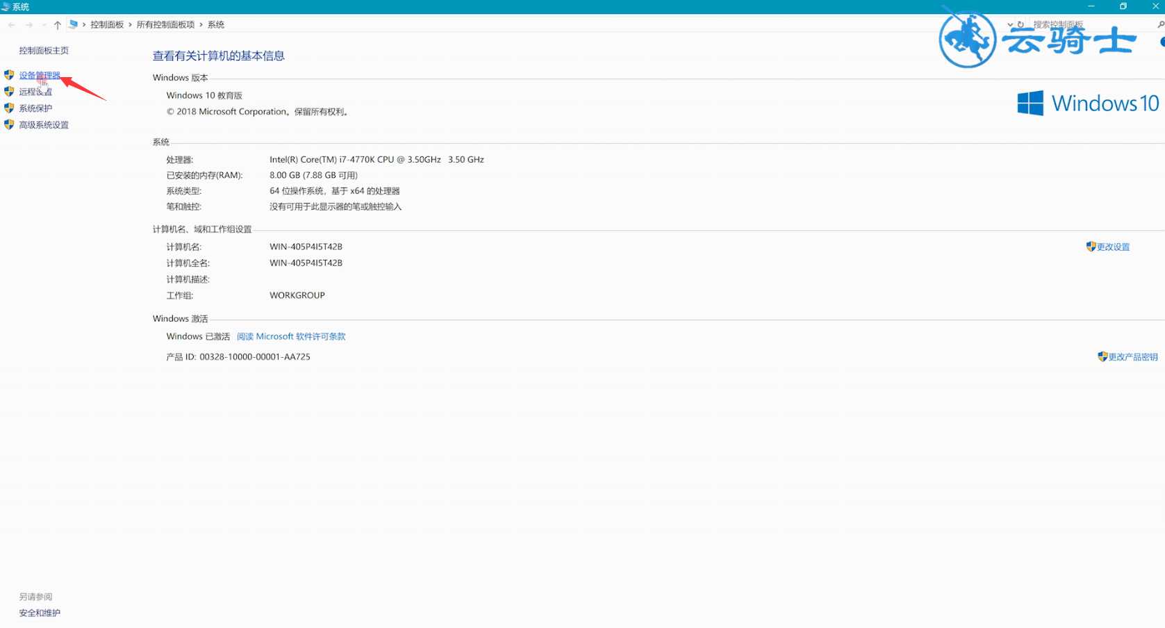The width and height of the screenshot is (1165, 628).
Task: Click the refresh address bar button
Action: 1021,24
